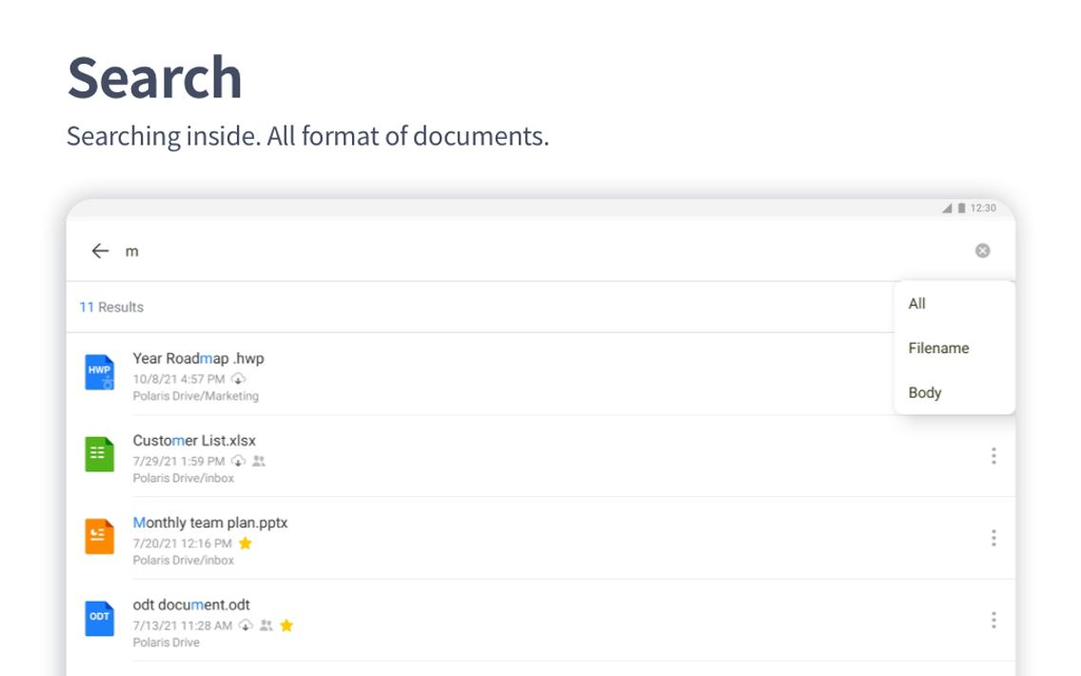Click the blue ODT file icon
The image size is (1081, 676).
[x=99, y=619]
